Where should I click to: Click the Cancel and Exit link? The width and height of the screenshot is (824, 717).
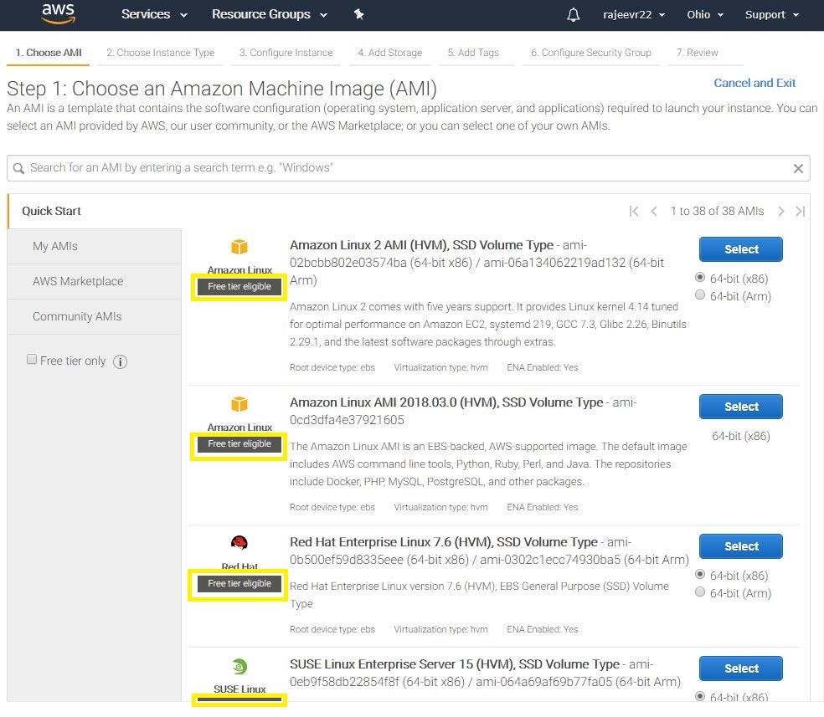754,83
